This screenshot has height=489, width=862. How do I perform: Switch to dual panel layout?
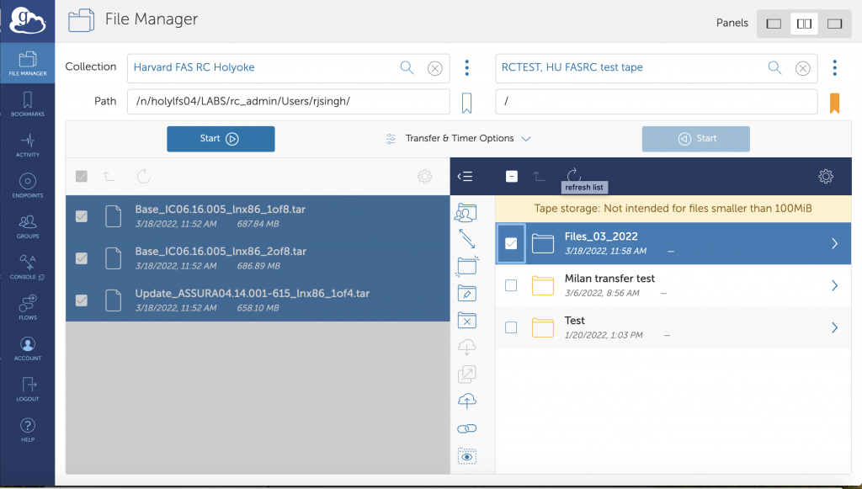click(804, 24)
